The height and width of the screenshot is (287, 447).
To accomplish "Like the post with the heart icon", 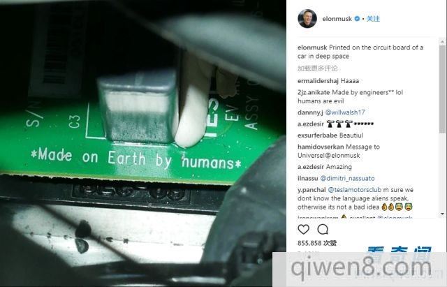I will tap(303, 229).
